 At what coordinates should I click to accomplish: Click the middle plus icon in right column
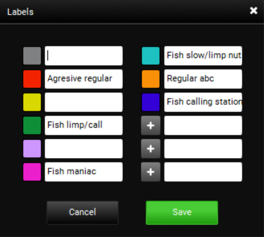point(151,149)
